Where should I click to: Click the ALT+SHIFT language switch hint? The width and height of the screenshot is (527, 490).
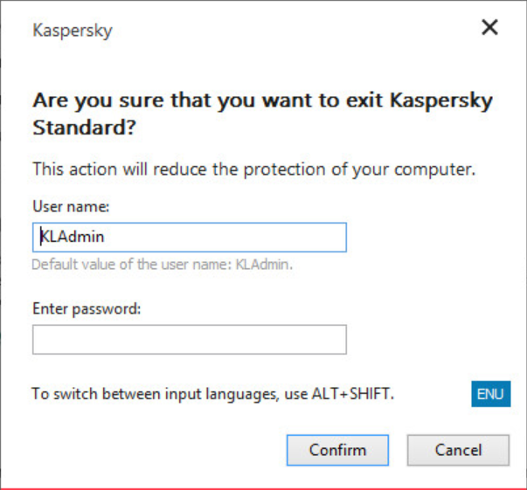click(212, 394)
